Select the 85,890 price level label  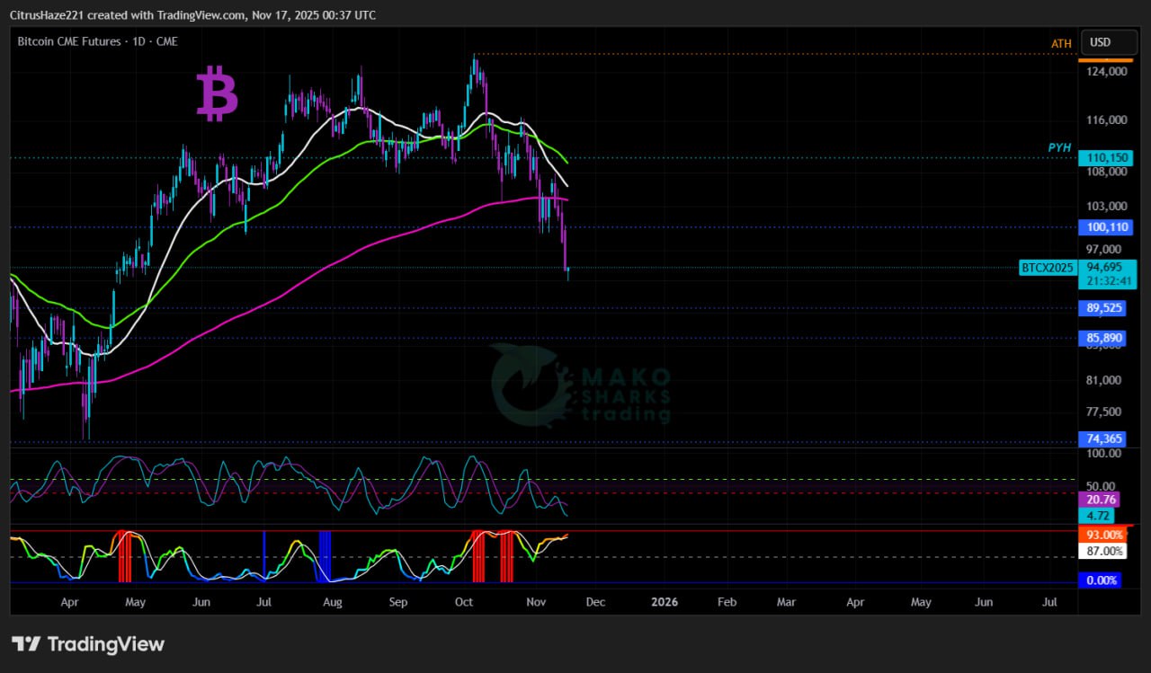(1105, 339)
